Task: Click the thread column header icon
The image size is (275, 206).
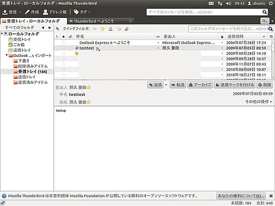Action: pyautogui.click(x=57, y=37)
